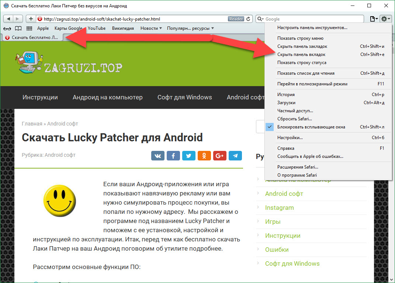Select Скрыть панель вкладок menu item
This screenshot has width=395, height=283.
[301, 54]
